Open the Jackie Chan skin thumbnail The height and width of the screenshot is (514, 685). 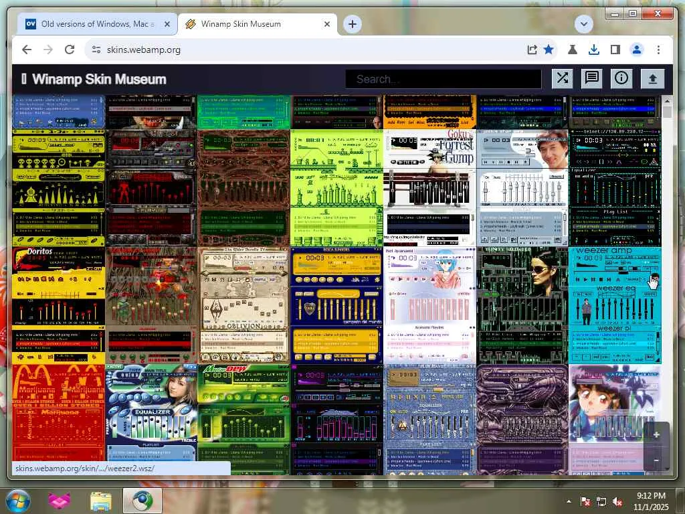(x=522, y=187)
